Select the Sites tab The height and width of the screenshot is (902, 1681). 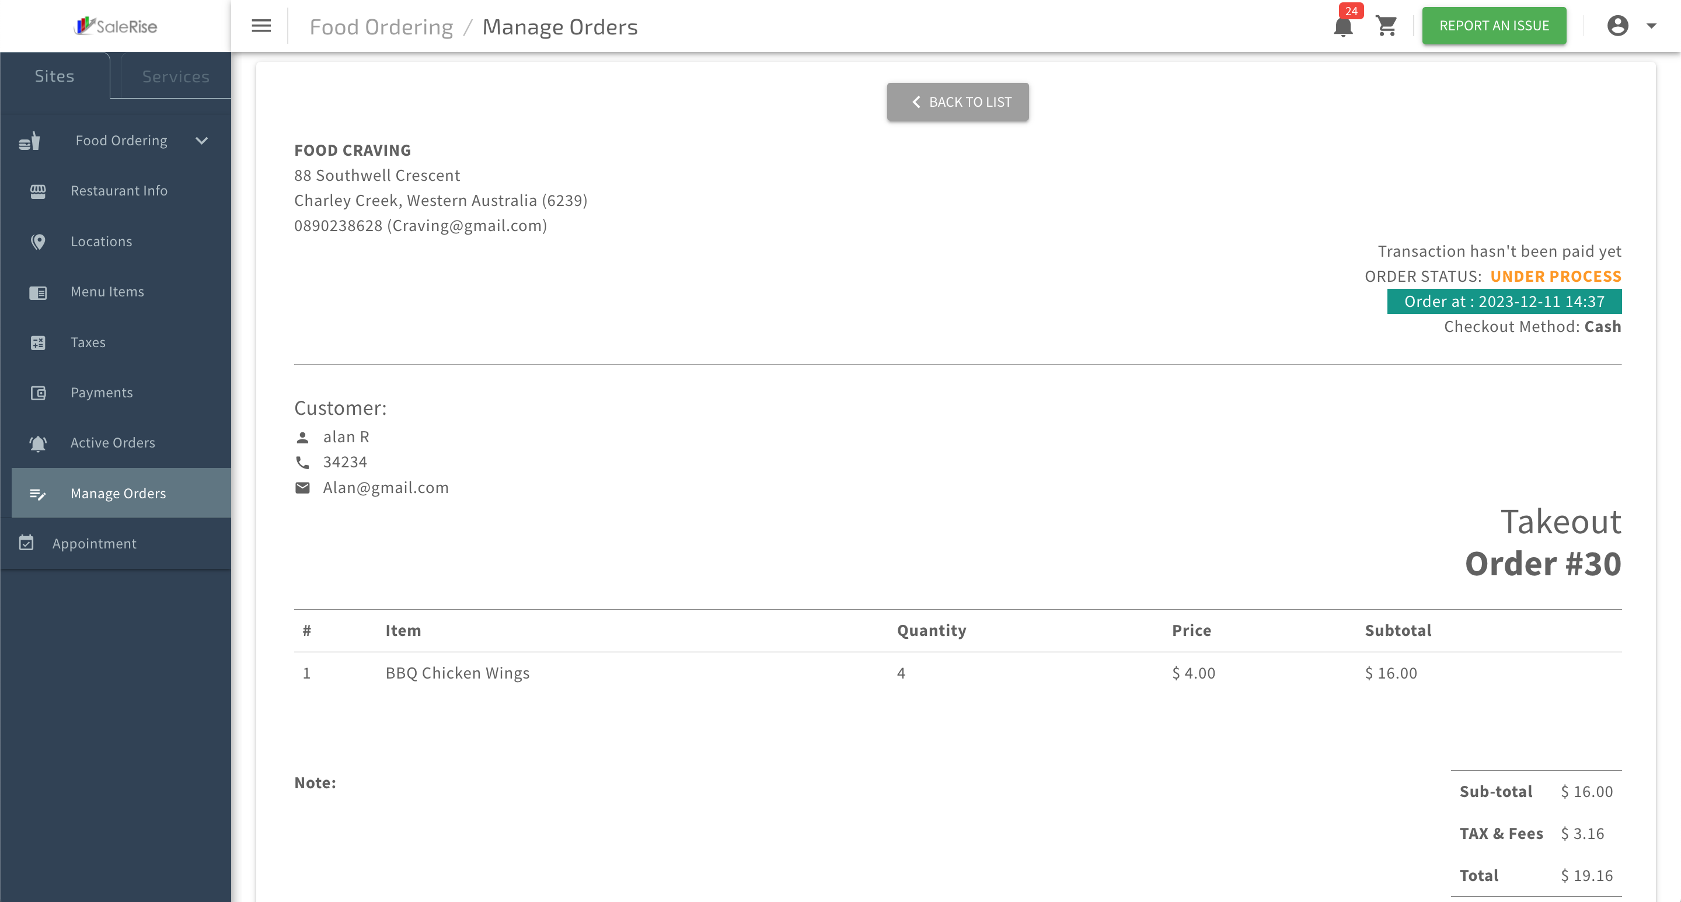click(x=54, y=76)
